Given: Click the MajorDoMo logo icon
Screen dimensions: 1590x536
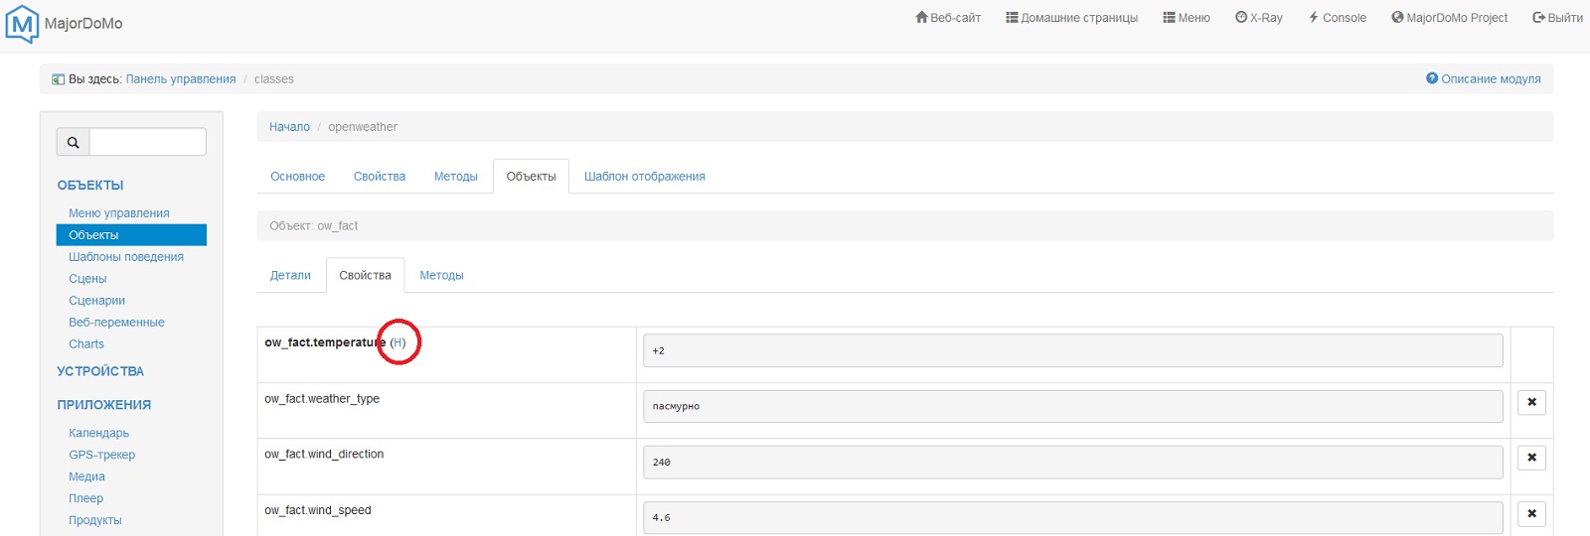Looking at the screenshot, I should coord(22,24).
